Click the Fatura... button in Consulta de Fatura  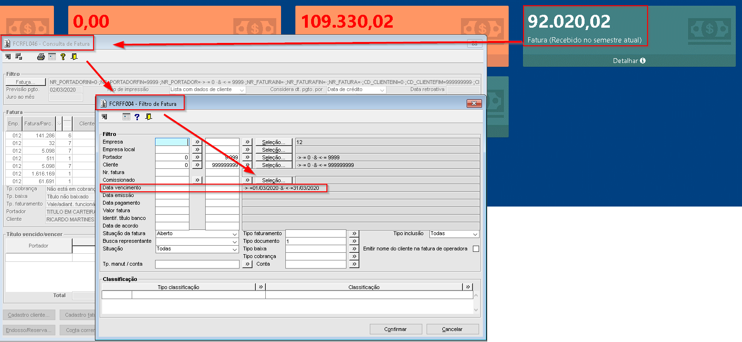pos(26,82)
